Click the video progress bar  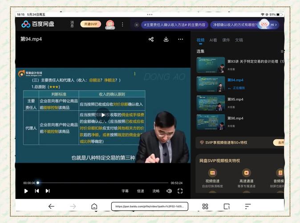point(102,183)
